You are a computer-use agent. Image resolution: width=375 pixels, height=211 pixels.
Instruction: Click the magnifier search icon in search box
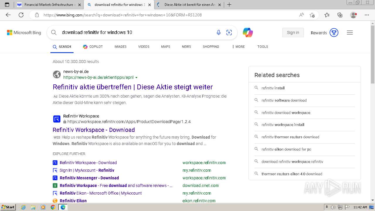[54, 33]
